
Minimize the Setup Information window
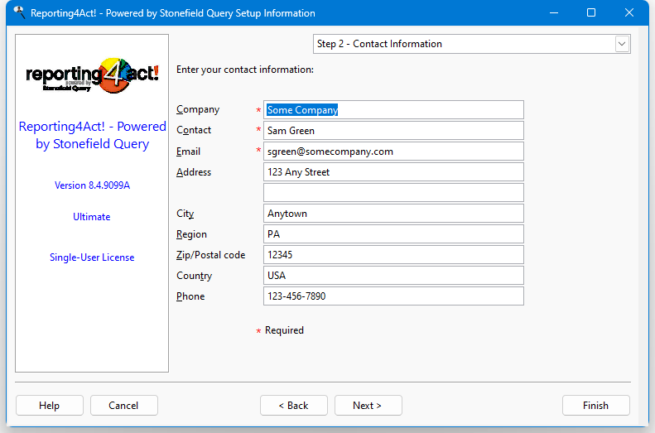553,13
